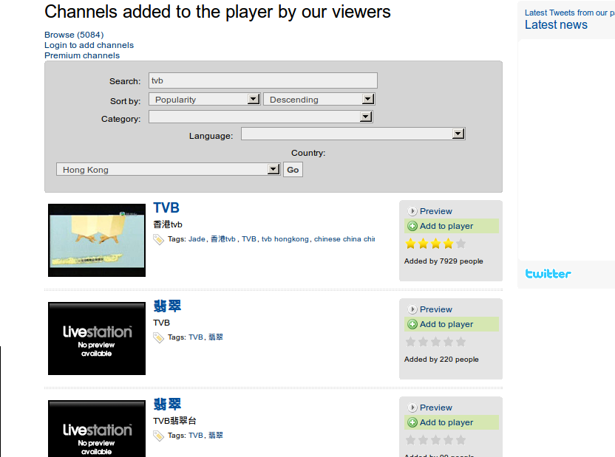
Task: Click in the Search field containing tvb
Action: (x=263, y=80)
